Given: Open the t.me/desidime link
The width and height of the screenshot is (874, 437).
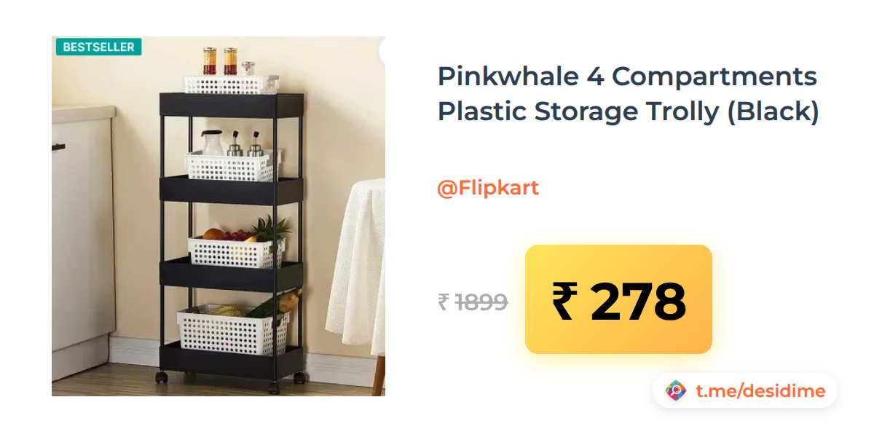Looking at the screenshot, I should [x=760, y=391].
